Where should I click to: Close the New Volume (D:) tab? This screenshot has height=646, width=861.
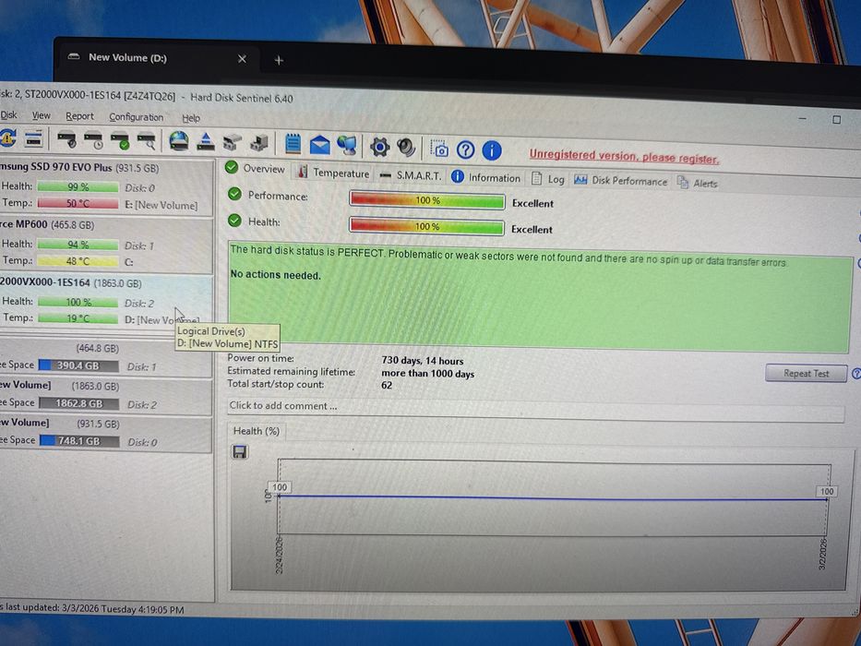coord(242,59)
